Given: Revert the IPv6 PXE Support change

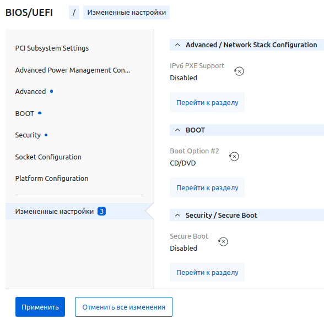Looking at the screenshot, I should (239, 71).
